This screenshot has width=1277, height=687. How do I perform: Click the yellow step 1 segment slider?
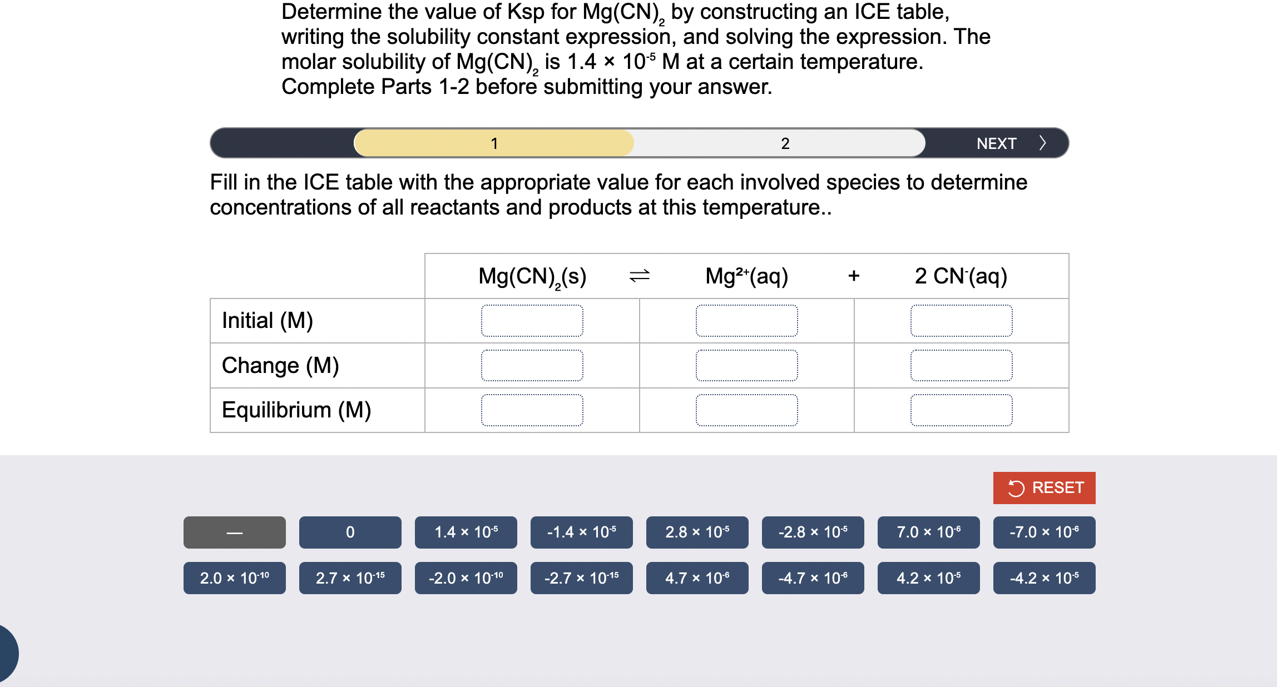[x=494, y=143]
